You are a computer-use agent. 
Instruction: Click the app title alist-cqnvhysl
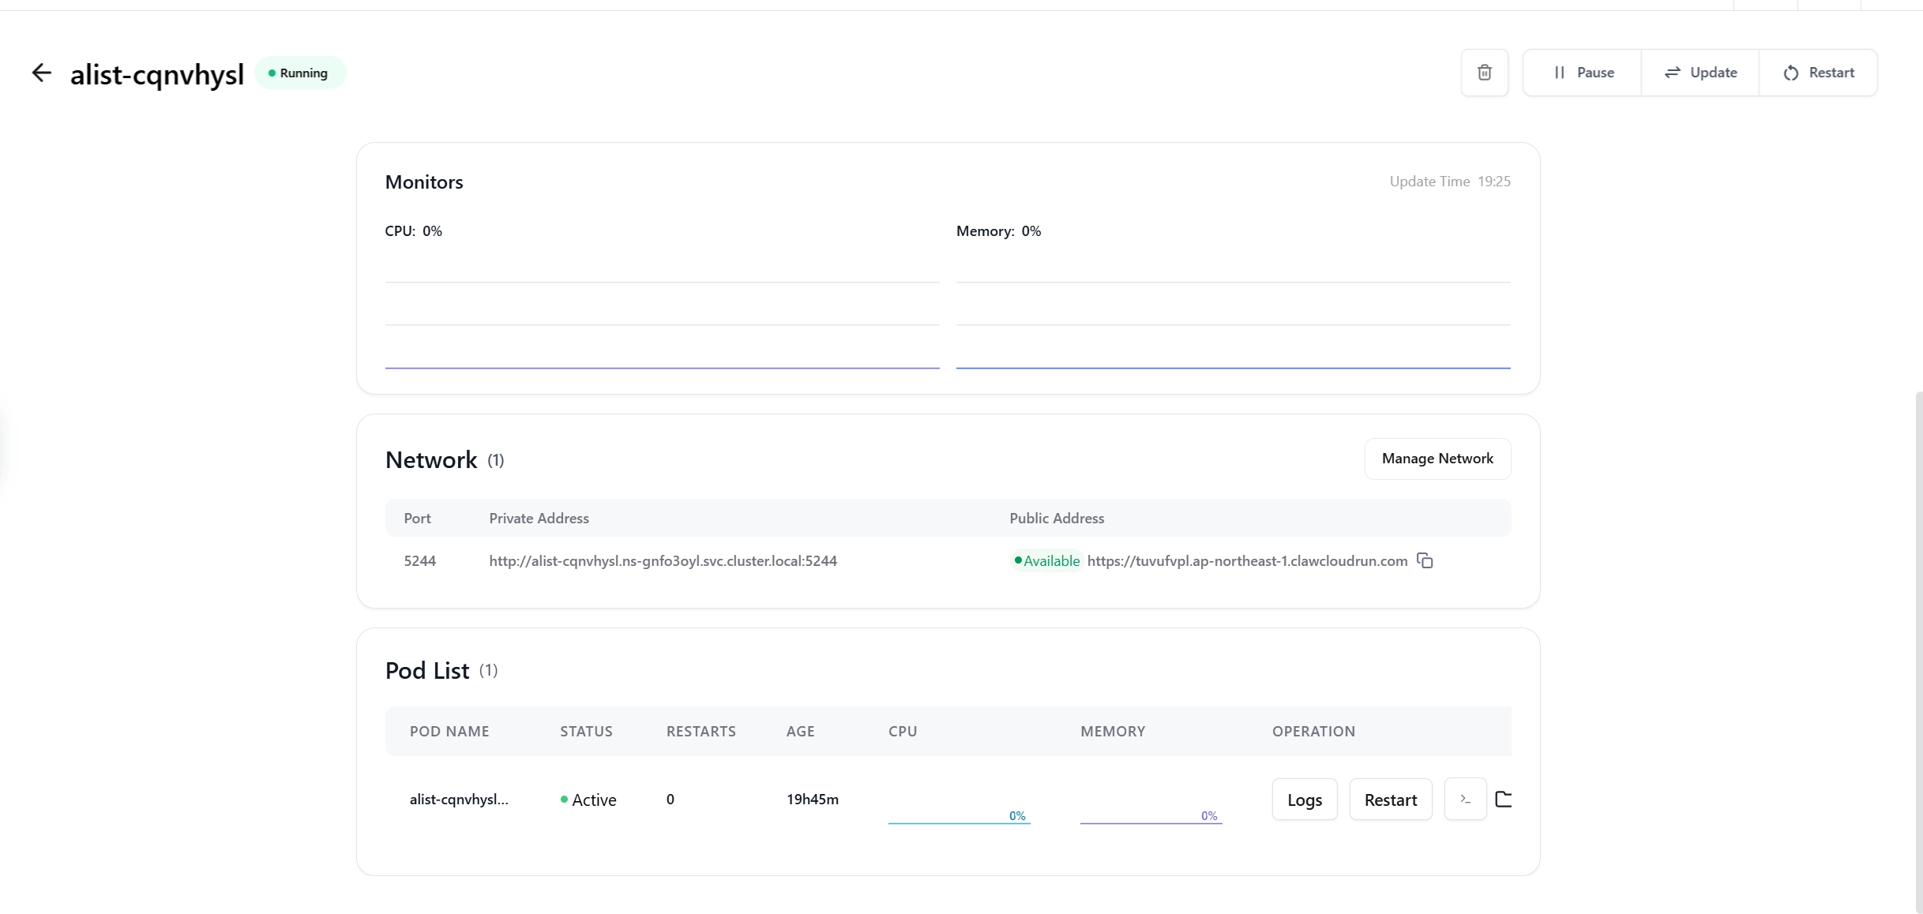pyautogui.click(x=157, y=74)
